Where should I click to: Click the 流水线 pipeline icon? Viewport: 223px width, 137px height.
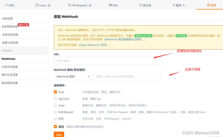(141, 5)
